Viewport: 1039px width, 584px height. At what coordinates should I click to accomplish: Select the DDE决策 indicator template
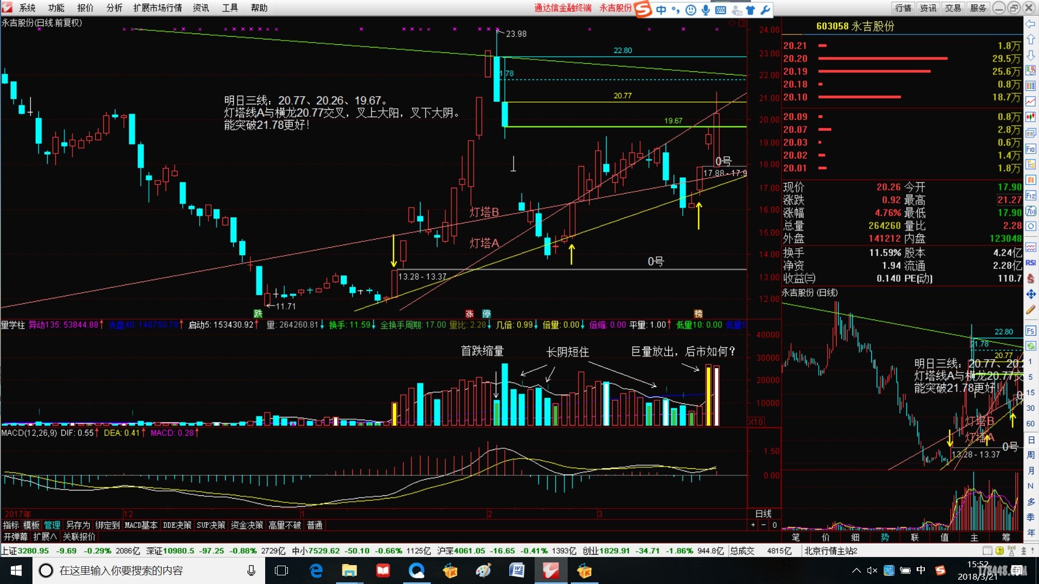coord(177,525)
